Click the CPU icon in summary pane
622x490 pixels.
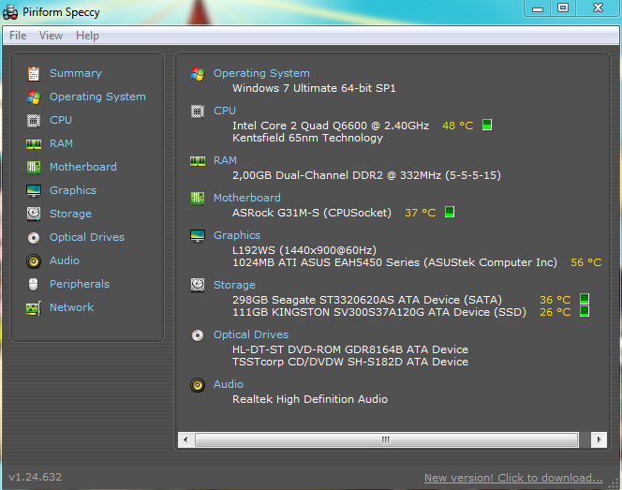click(x=198, y=111)
